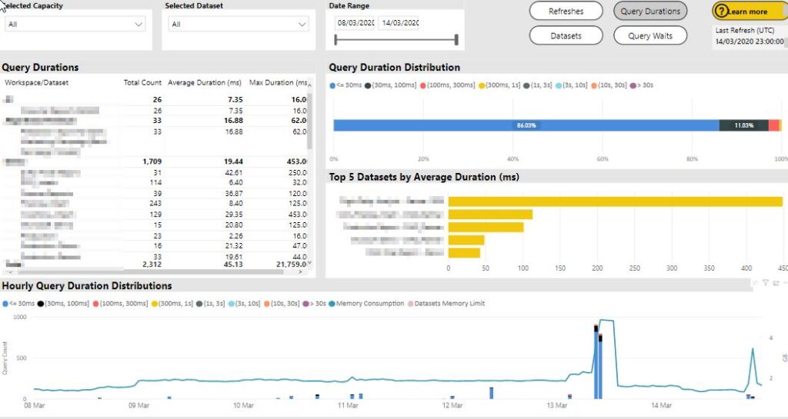
Task: Sort by Max Duration (ms) column header
Action: 279,83
